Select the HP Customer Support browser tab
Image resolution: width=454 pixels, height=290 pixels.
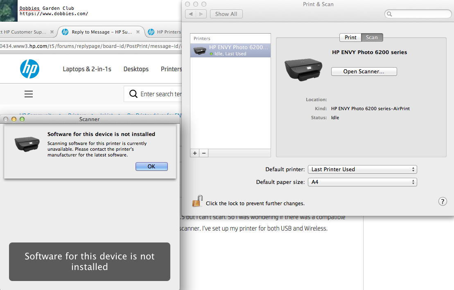pos(27,32)
